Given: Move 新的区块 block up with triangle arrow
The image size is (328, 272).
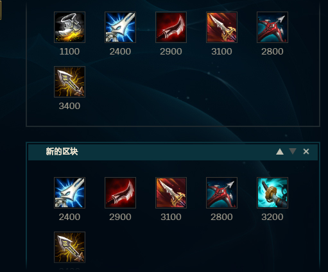Looking at the screenshot, I should click(x=280, y=151).
